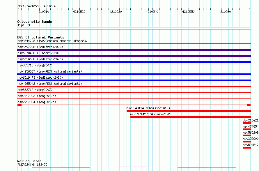The image size is (259, 171).
Task: Click the 19p13.3 band label
Action: [x=24, y=25]
